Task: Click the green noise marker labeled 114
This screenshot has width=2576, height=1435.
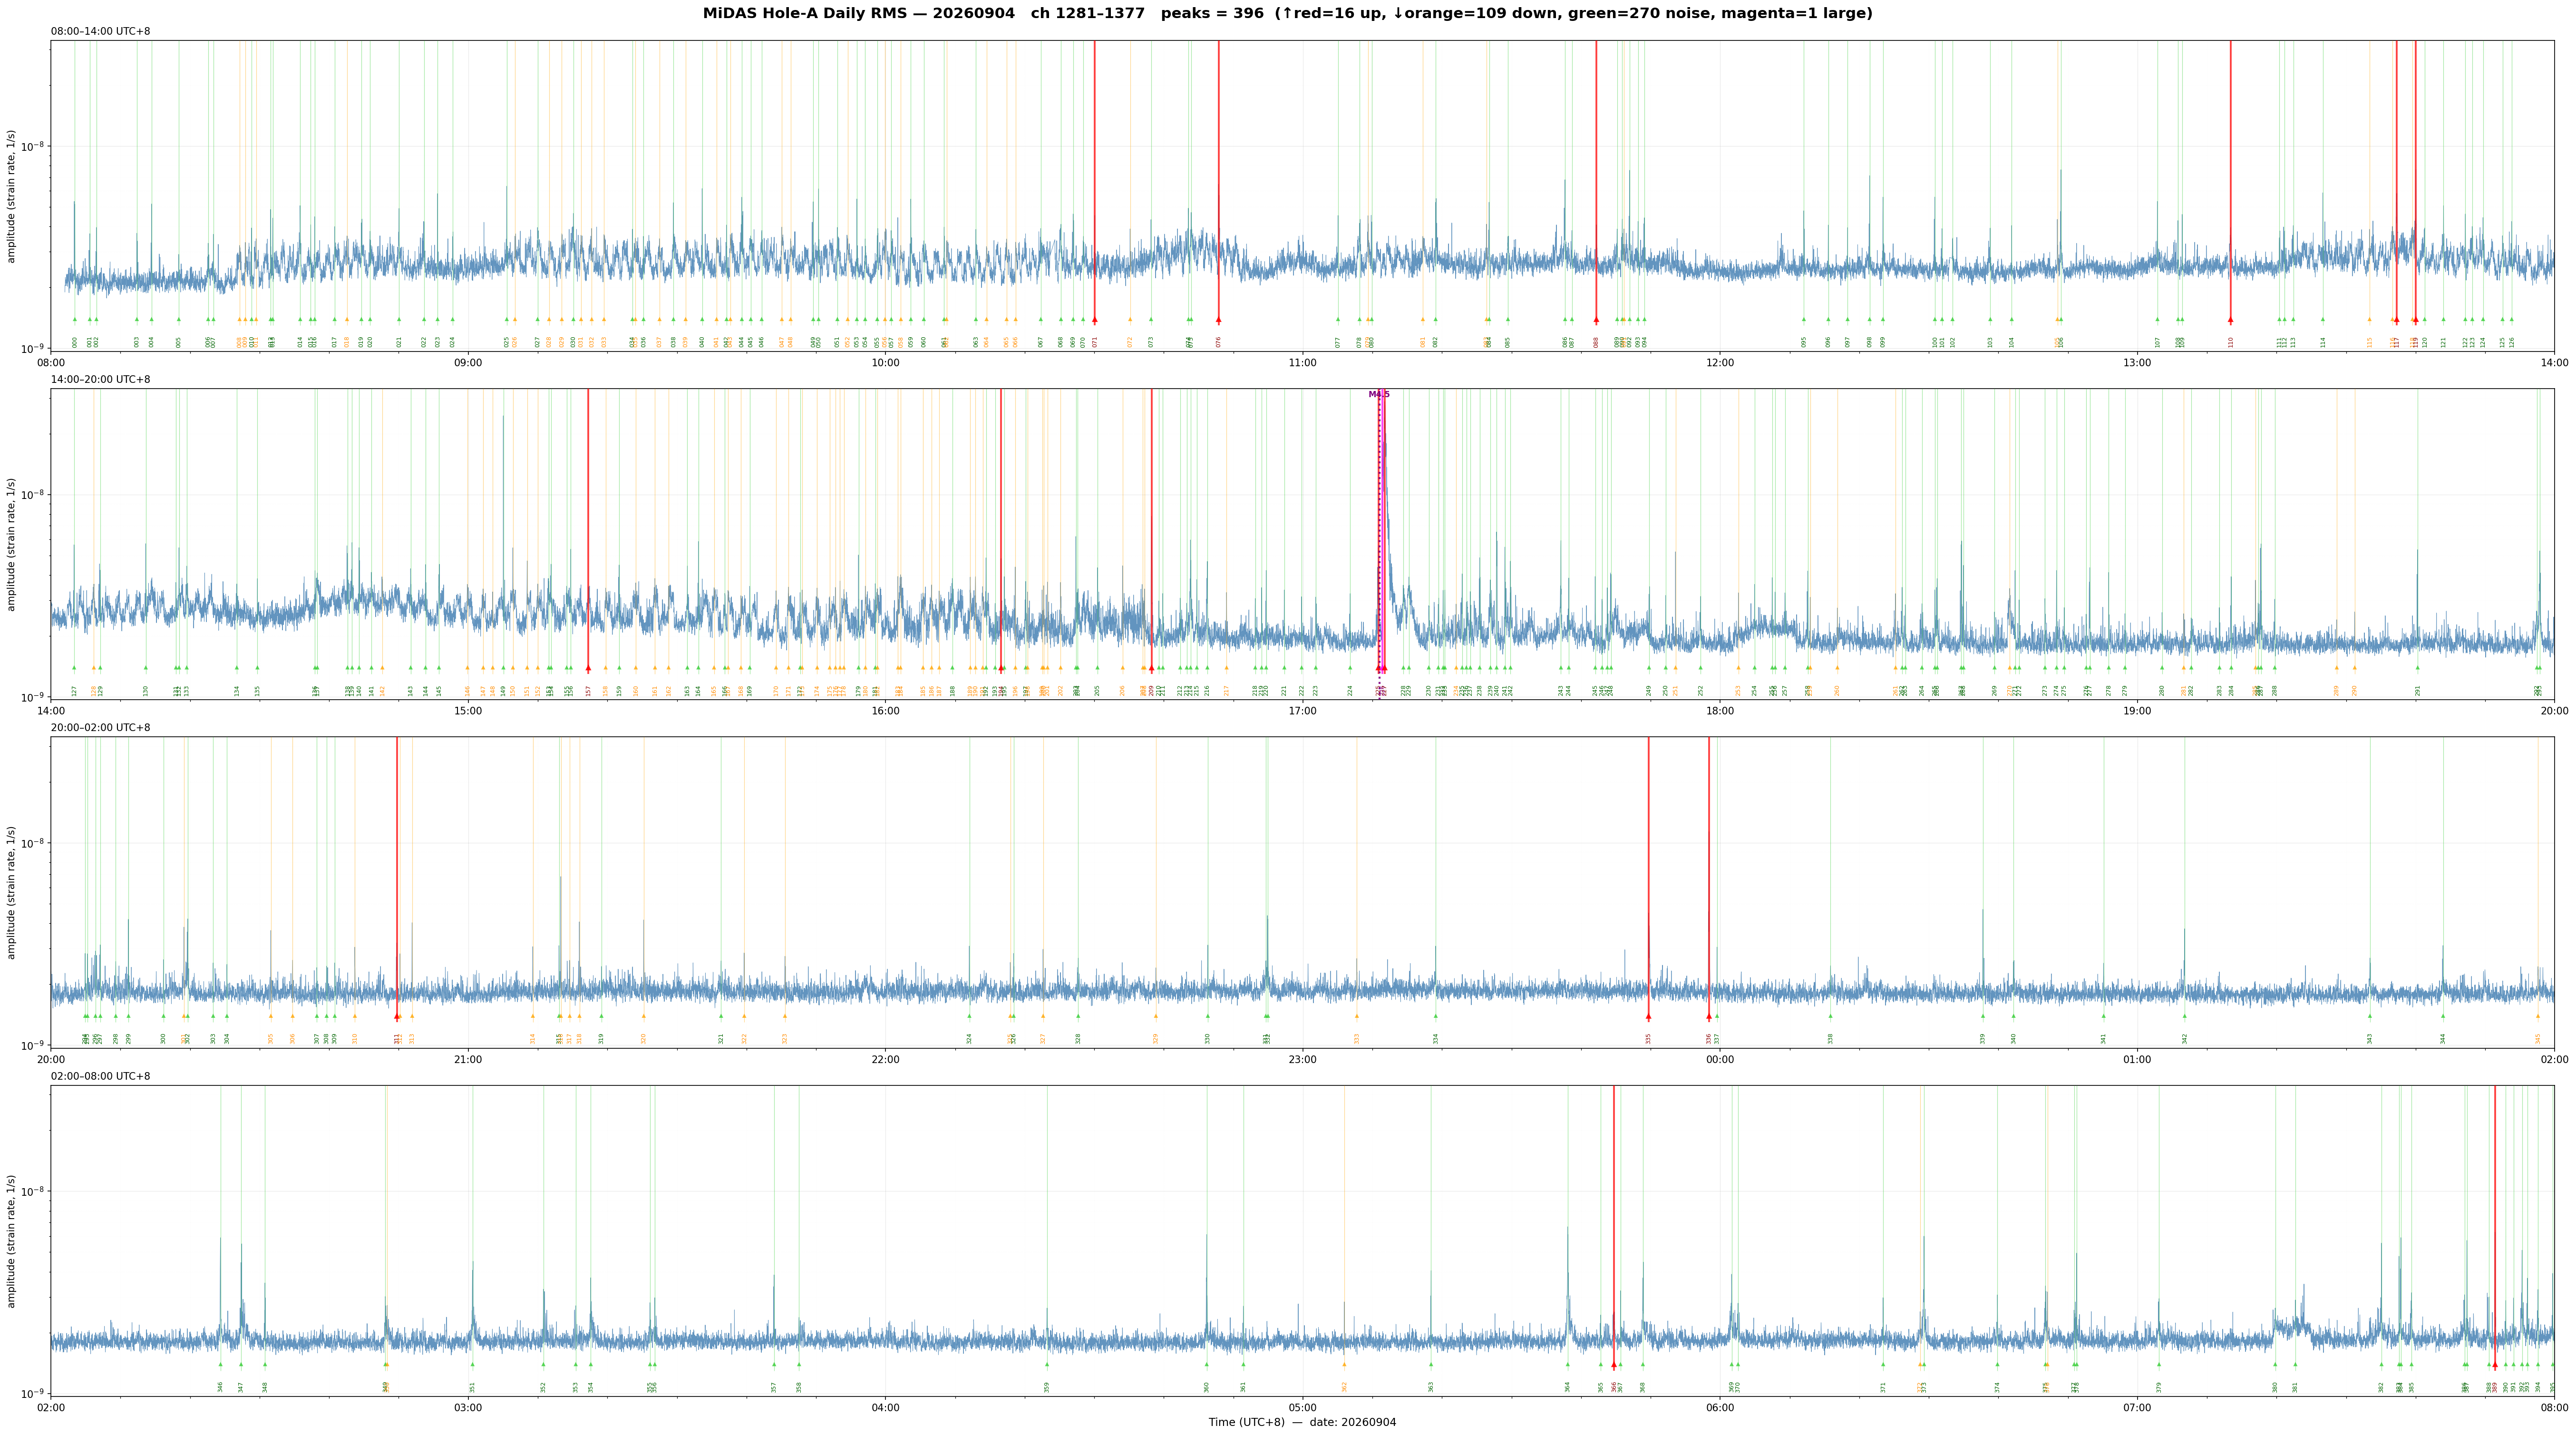Action: 2322,320
